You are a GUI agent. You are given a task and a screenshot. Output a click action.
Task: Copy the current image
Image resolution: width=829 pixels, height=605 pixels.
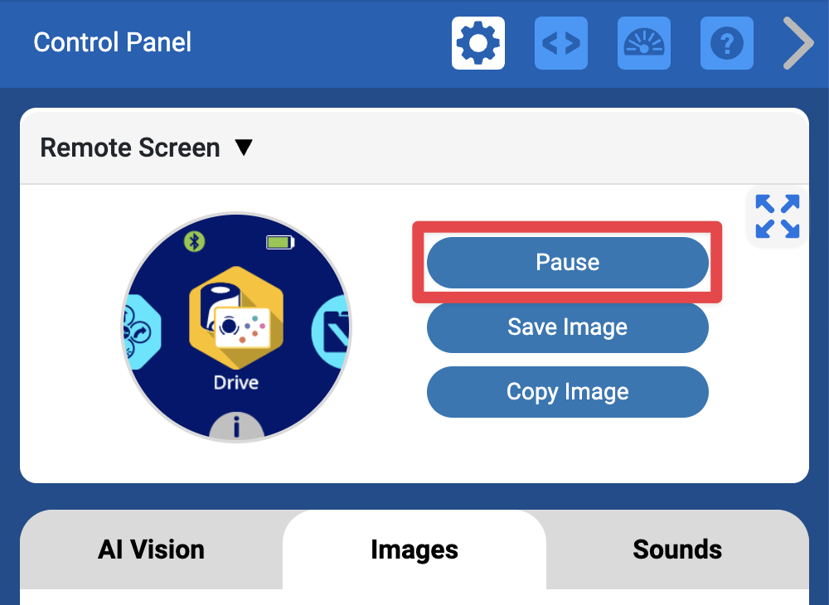pyautogui.click(x=567, y=392)
